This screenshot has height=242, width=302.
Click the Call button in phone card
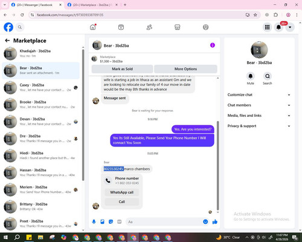(x=122, y=201)
